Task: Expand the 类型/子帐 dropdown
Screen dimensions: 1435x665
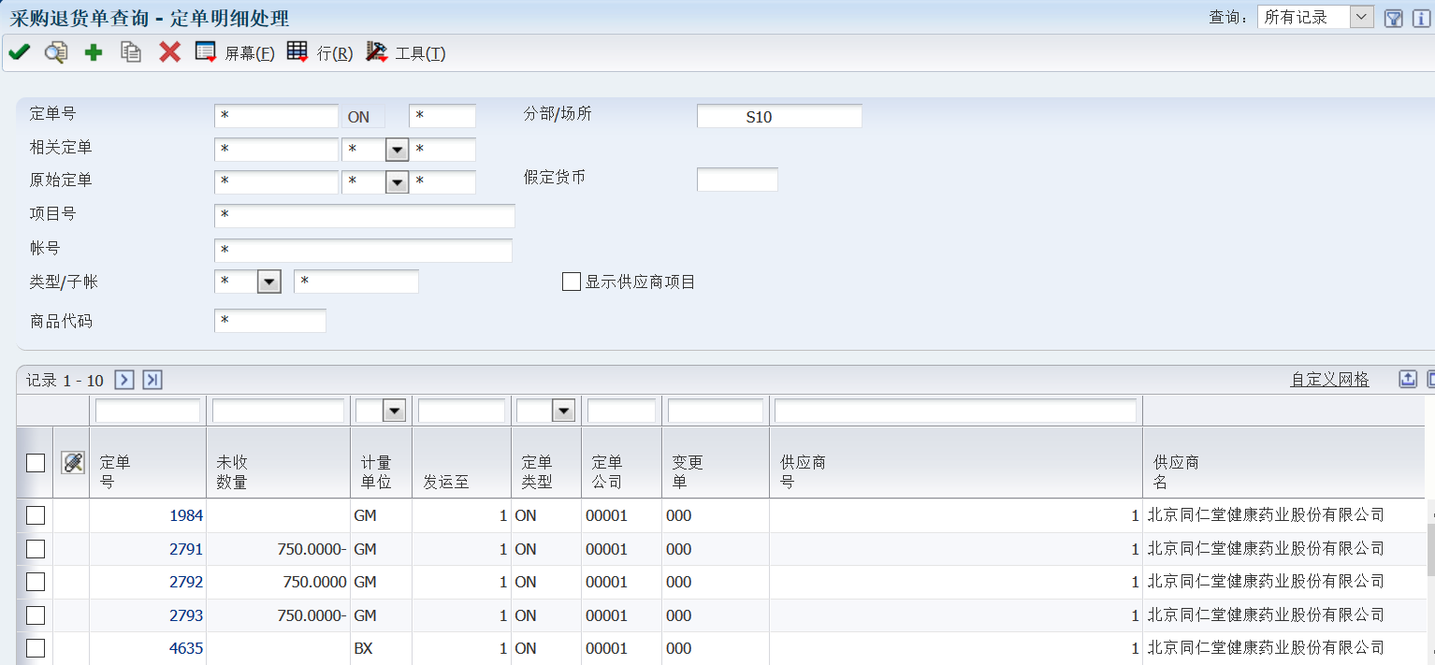Action: point(269,282)
